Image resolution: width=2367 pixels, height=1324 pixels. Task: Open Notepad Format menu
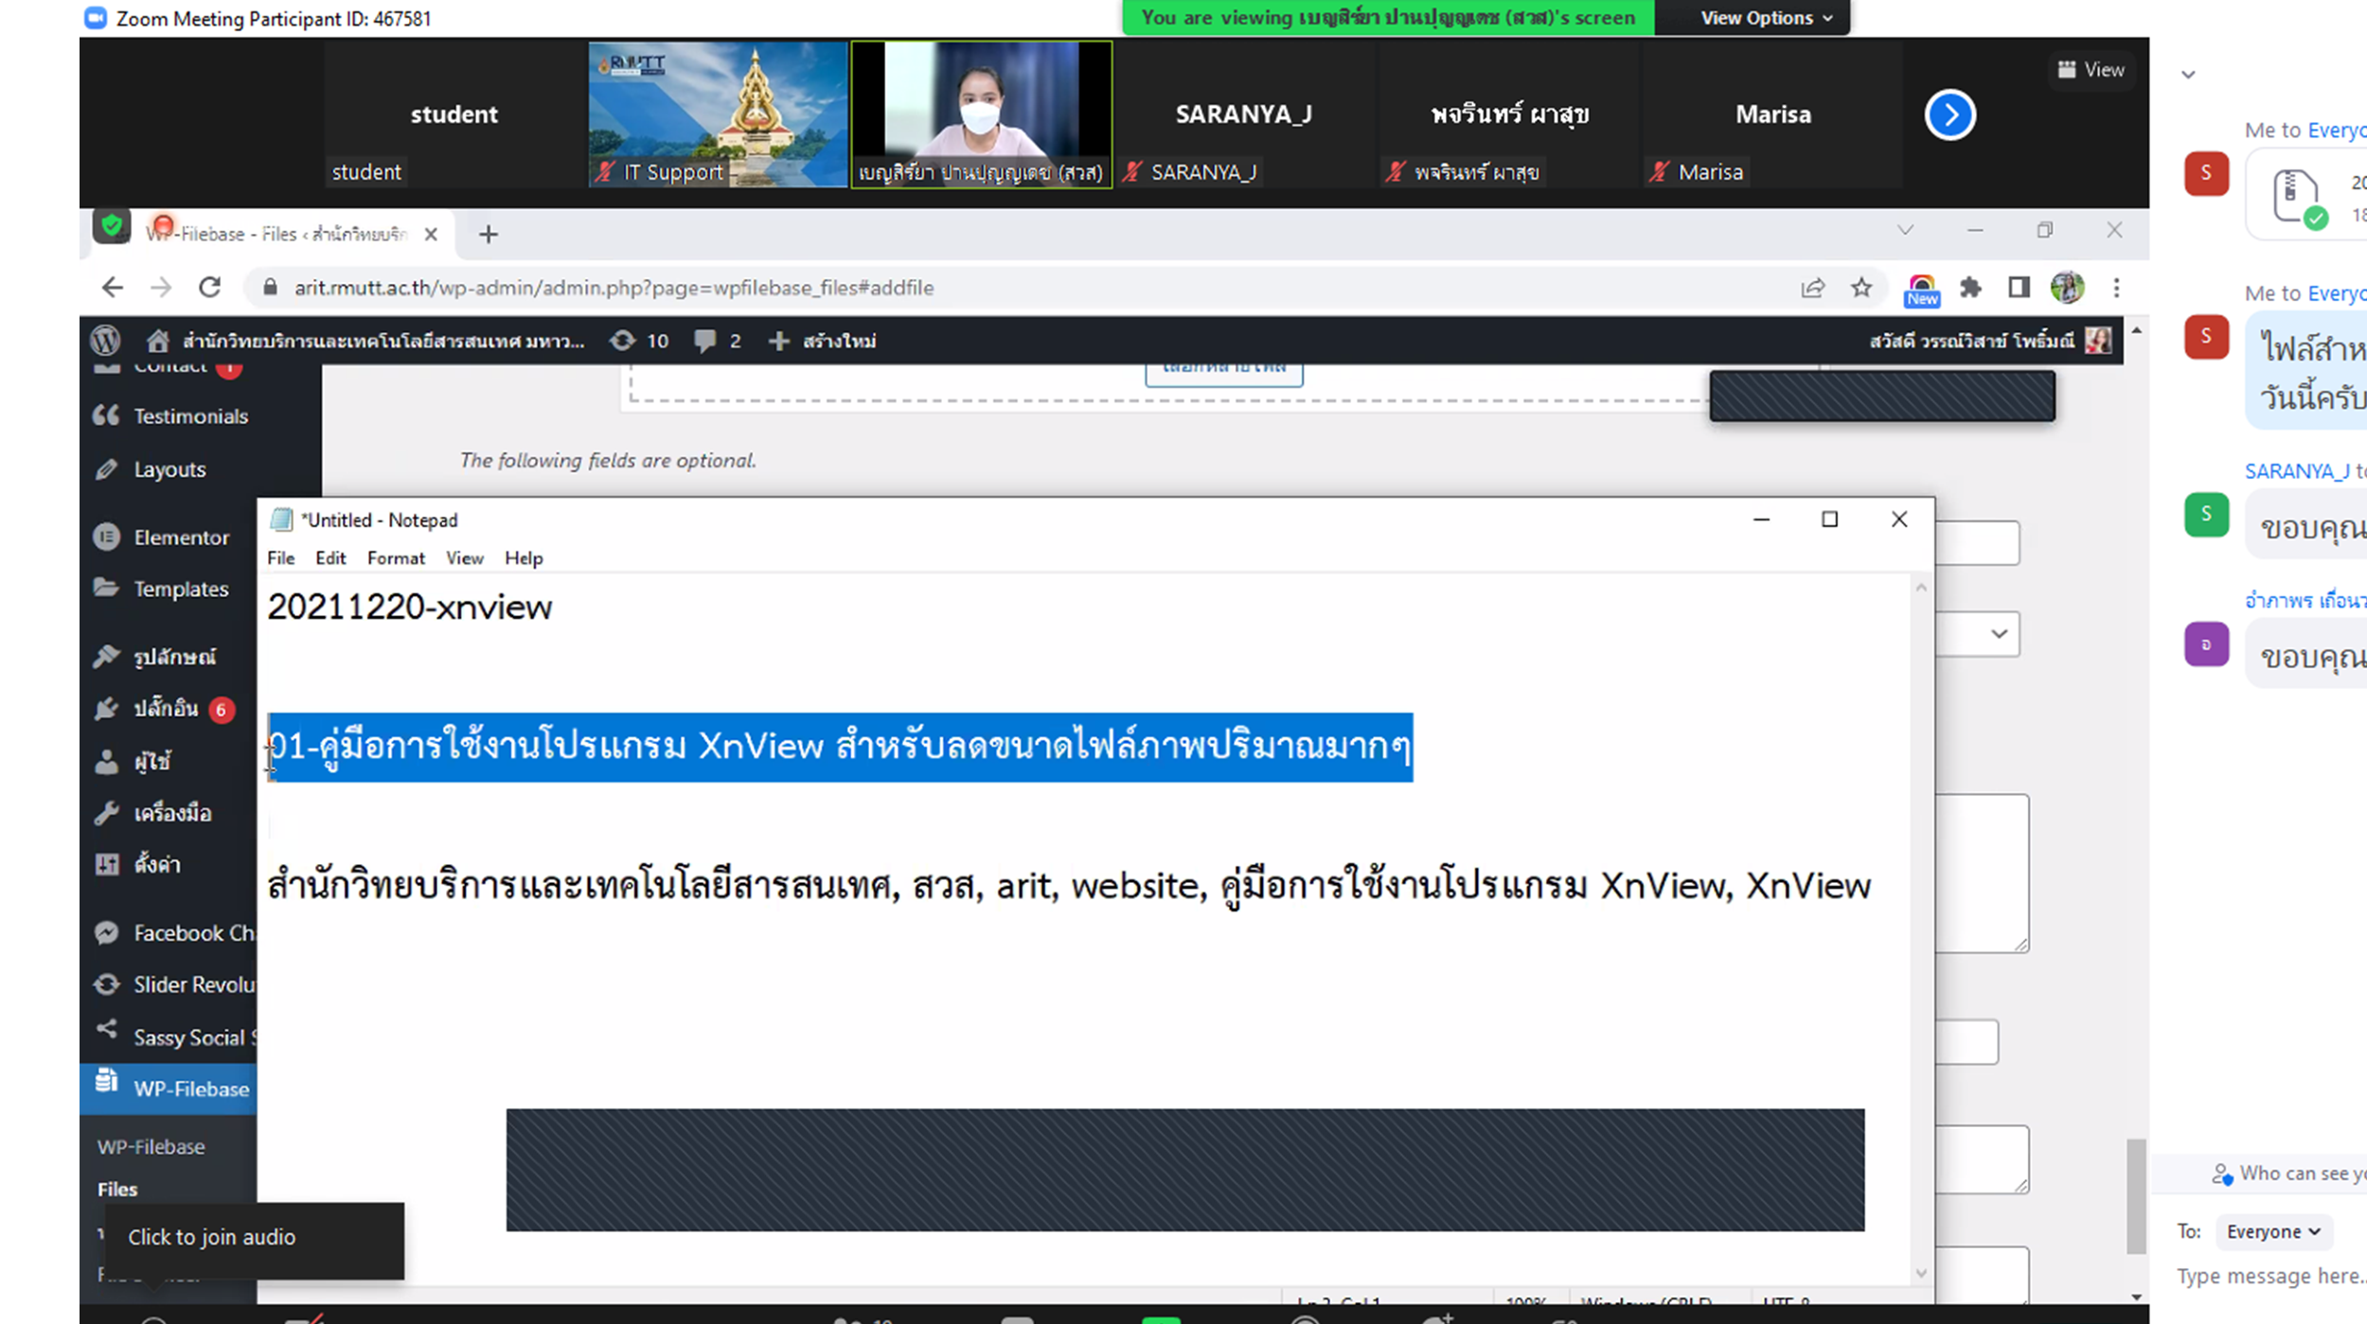396,558
